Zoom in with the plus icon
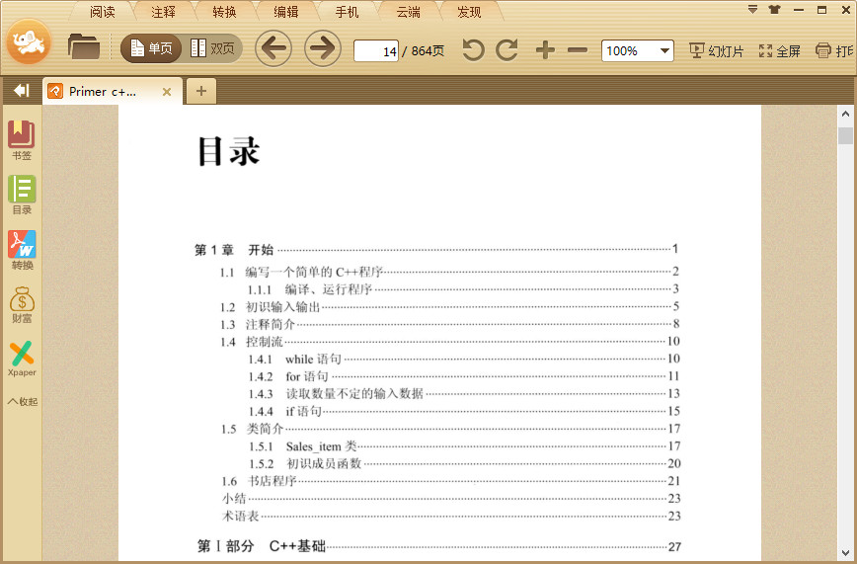Viewport: 857px width, 564px height. pos(545,50)
